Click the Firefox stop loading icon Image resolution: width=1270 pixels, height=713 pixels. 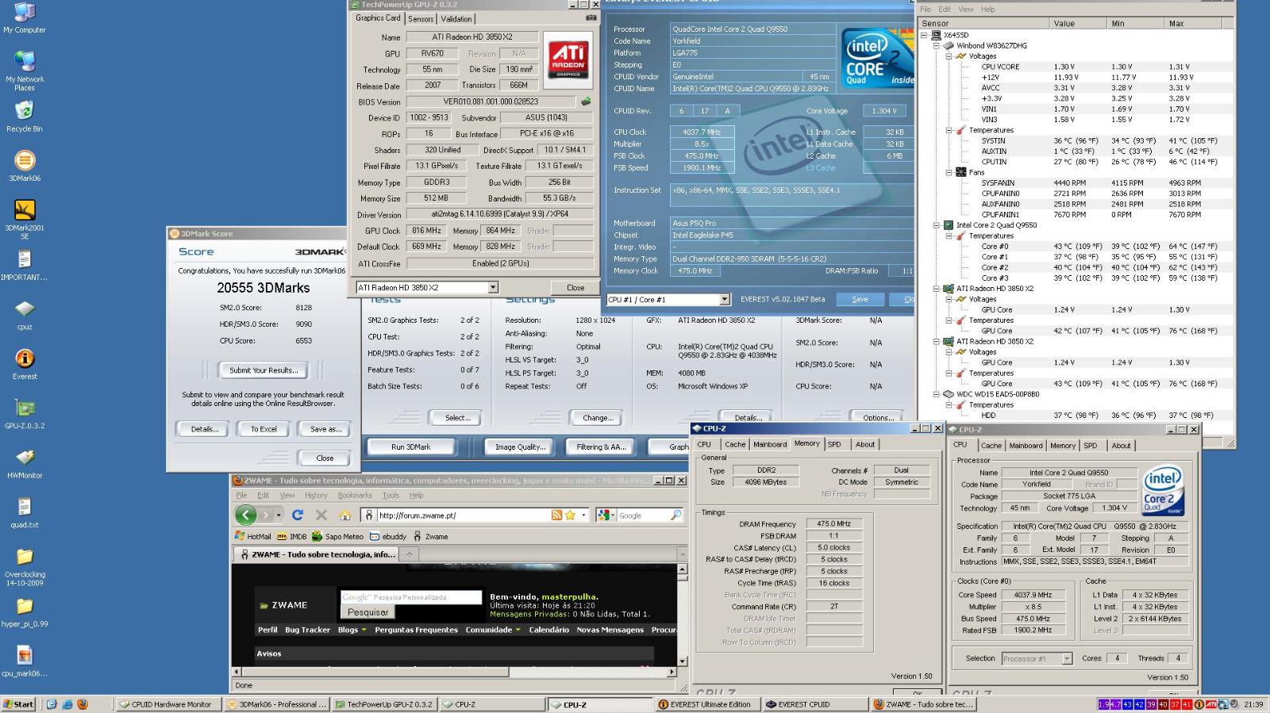[x=321, y=515]
